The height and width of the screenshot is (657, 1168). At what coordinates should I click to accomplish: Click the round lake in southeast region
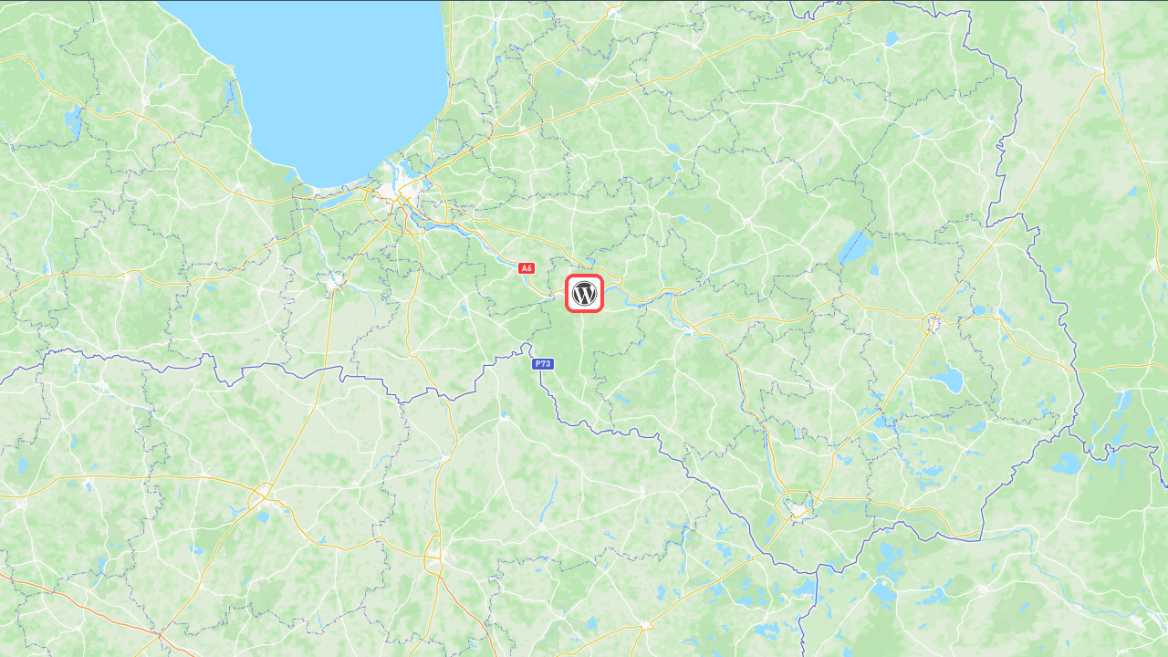coord(950,380)
